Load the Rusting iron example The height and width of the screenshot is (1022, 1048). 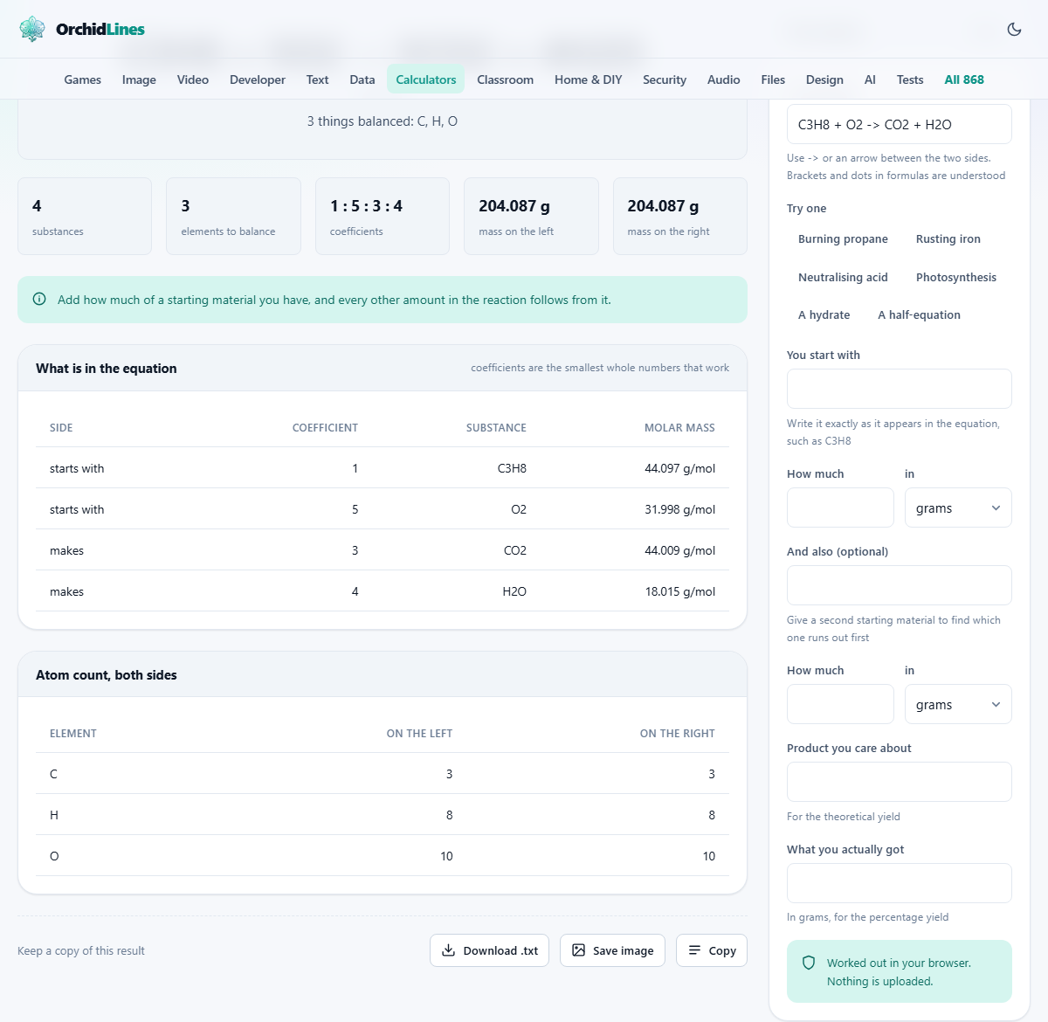pyautogui.click(x=948, y=239)
